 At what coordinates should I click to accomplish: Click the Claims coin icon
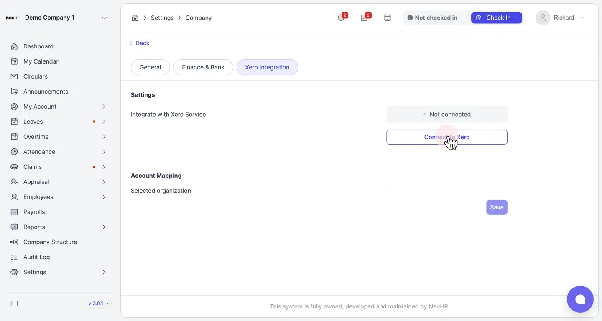(14, 167)
